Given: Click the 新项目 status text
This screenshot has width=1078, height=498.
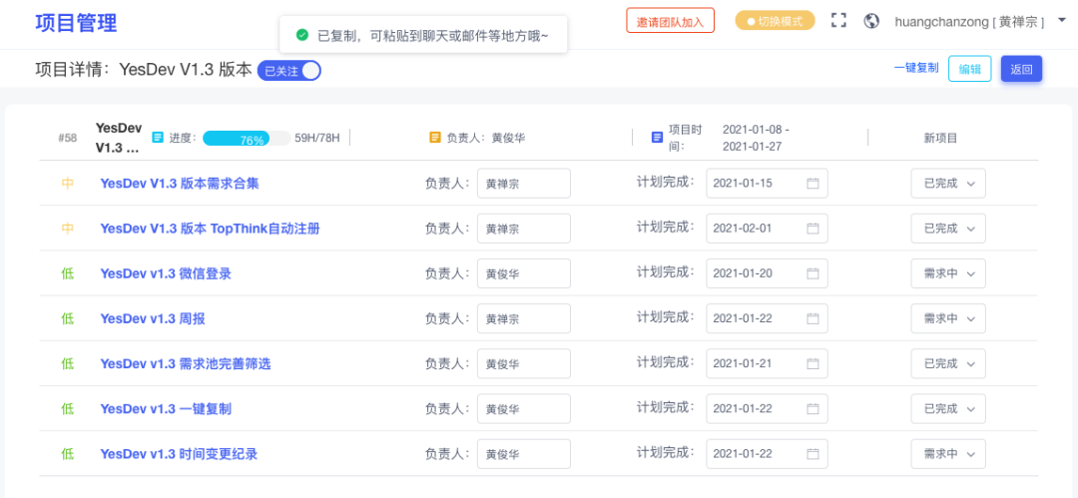Looking at the screenshot, I should pos(940,138).
